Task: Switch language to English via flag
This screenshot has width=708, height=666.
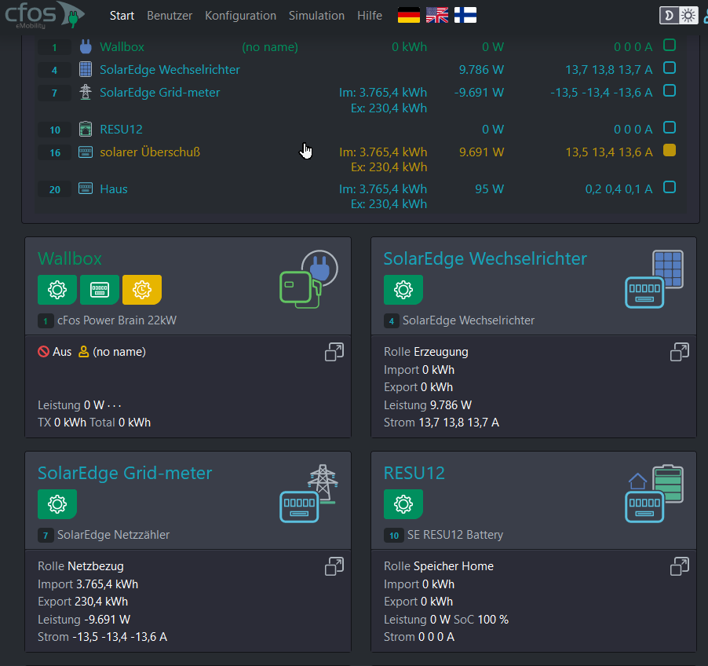Action: pos(437,16)
